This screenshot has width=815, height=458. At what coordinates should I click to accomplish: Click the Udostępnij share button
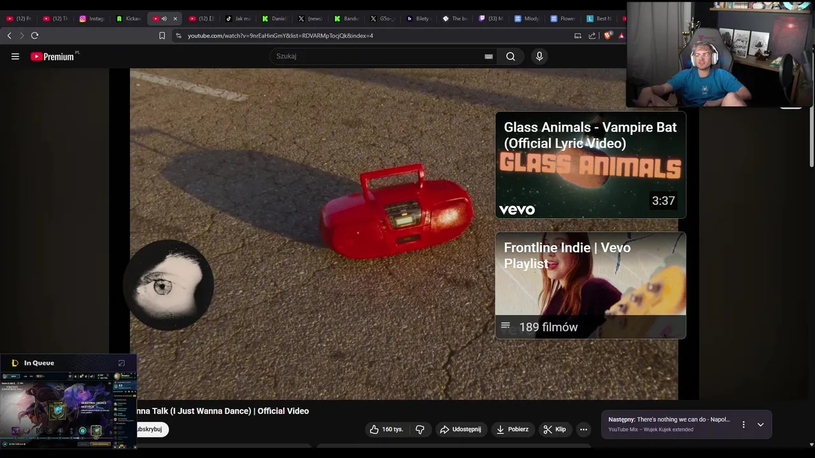(460, 429)
